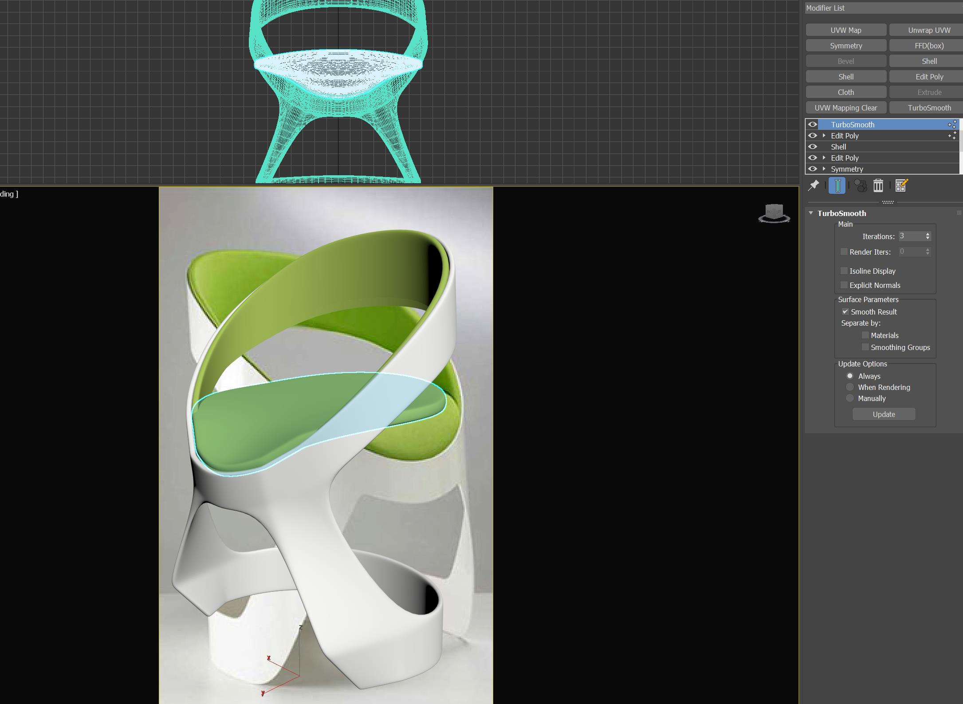The image size is (963, 704).
Task: Click the Update button
Action: (x=884, y=414)
